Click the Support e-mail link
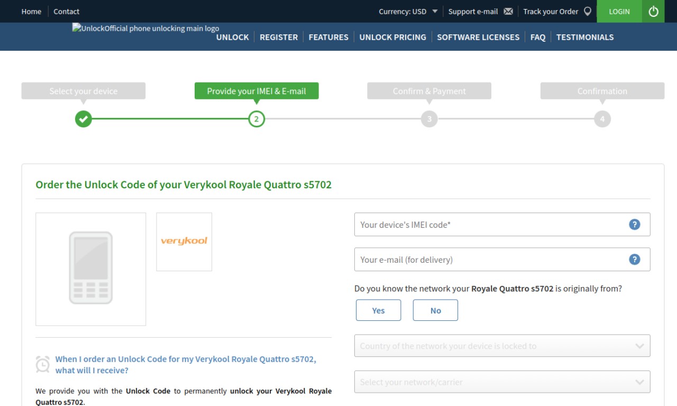 [473, 12]
